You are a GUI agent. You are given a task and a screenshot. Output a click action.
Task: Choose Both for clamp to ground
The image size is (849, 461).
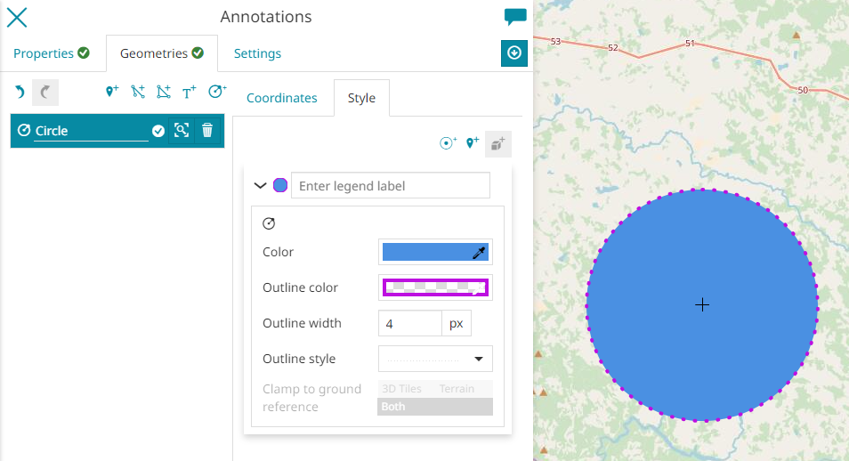(392, 407)
